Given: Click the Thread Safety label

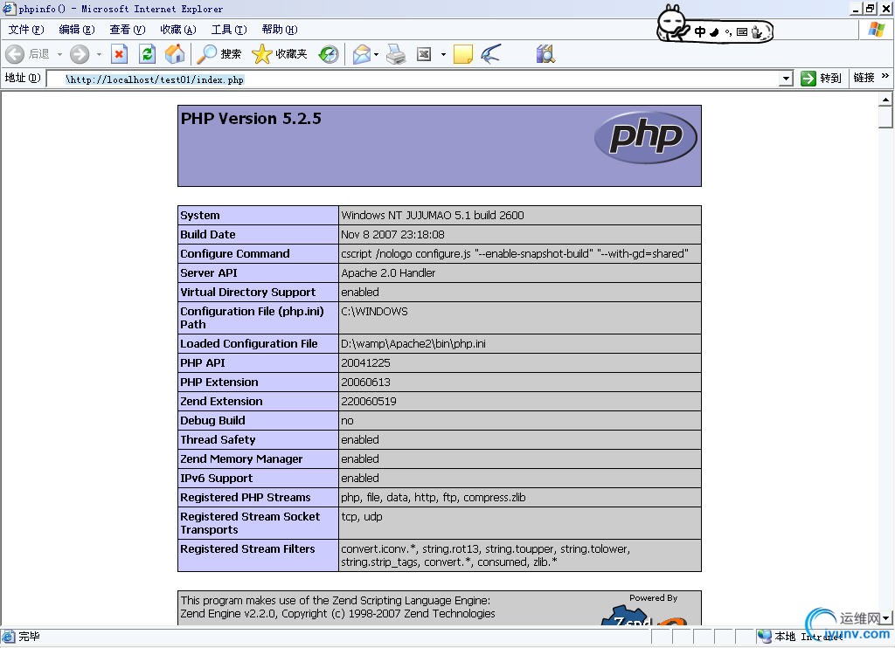Looking at the screenshot, I should click(x=218, y=440).
